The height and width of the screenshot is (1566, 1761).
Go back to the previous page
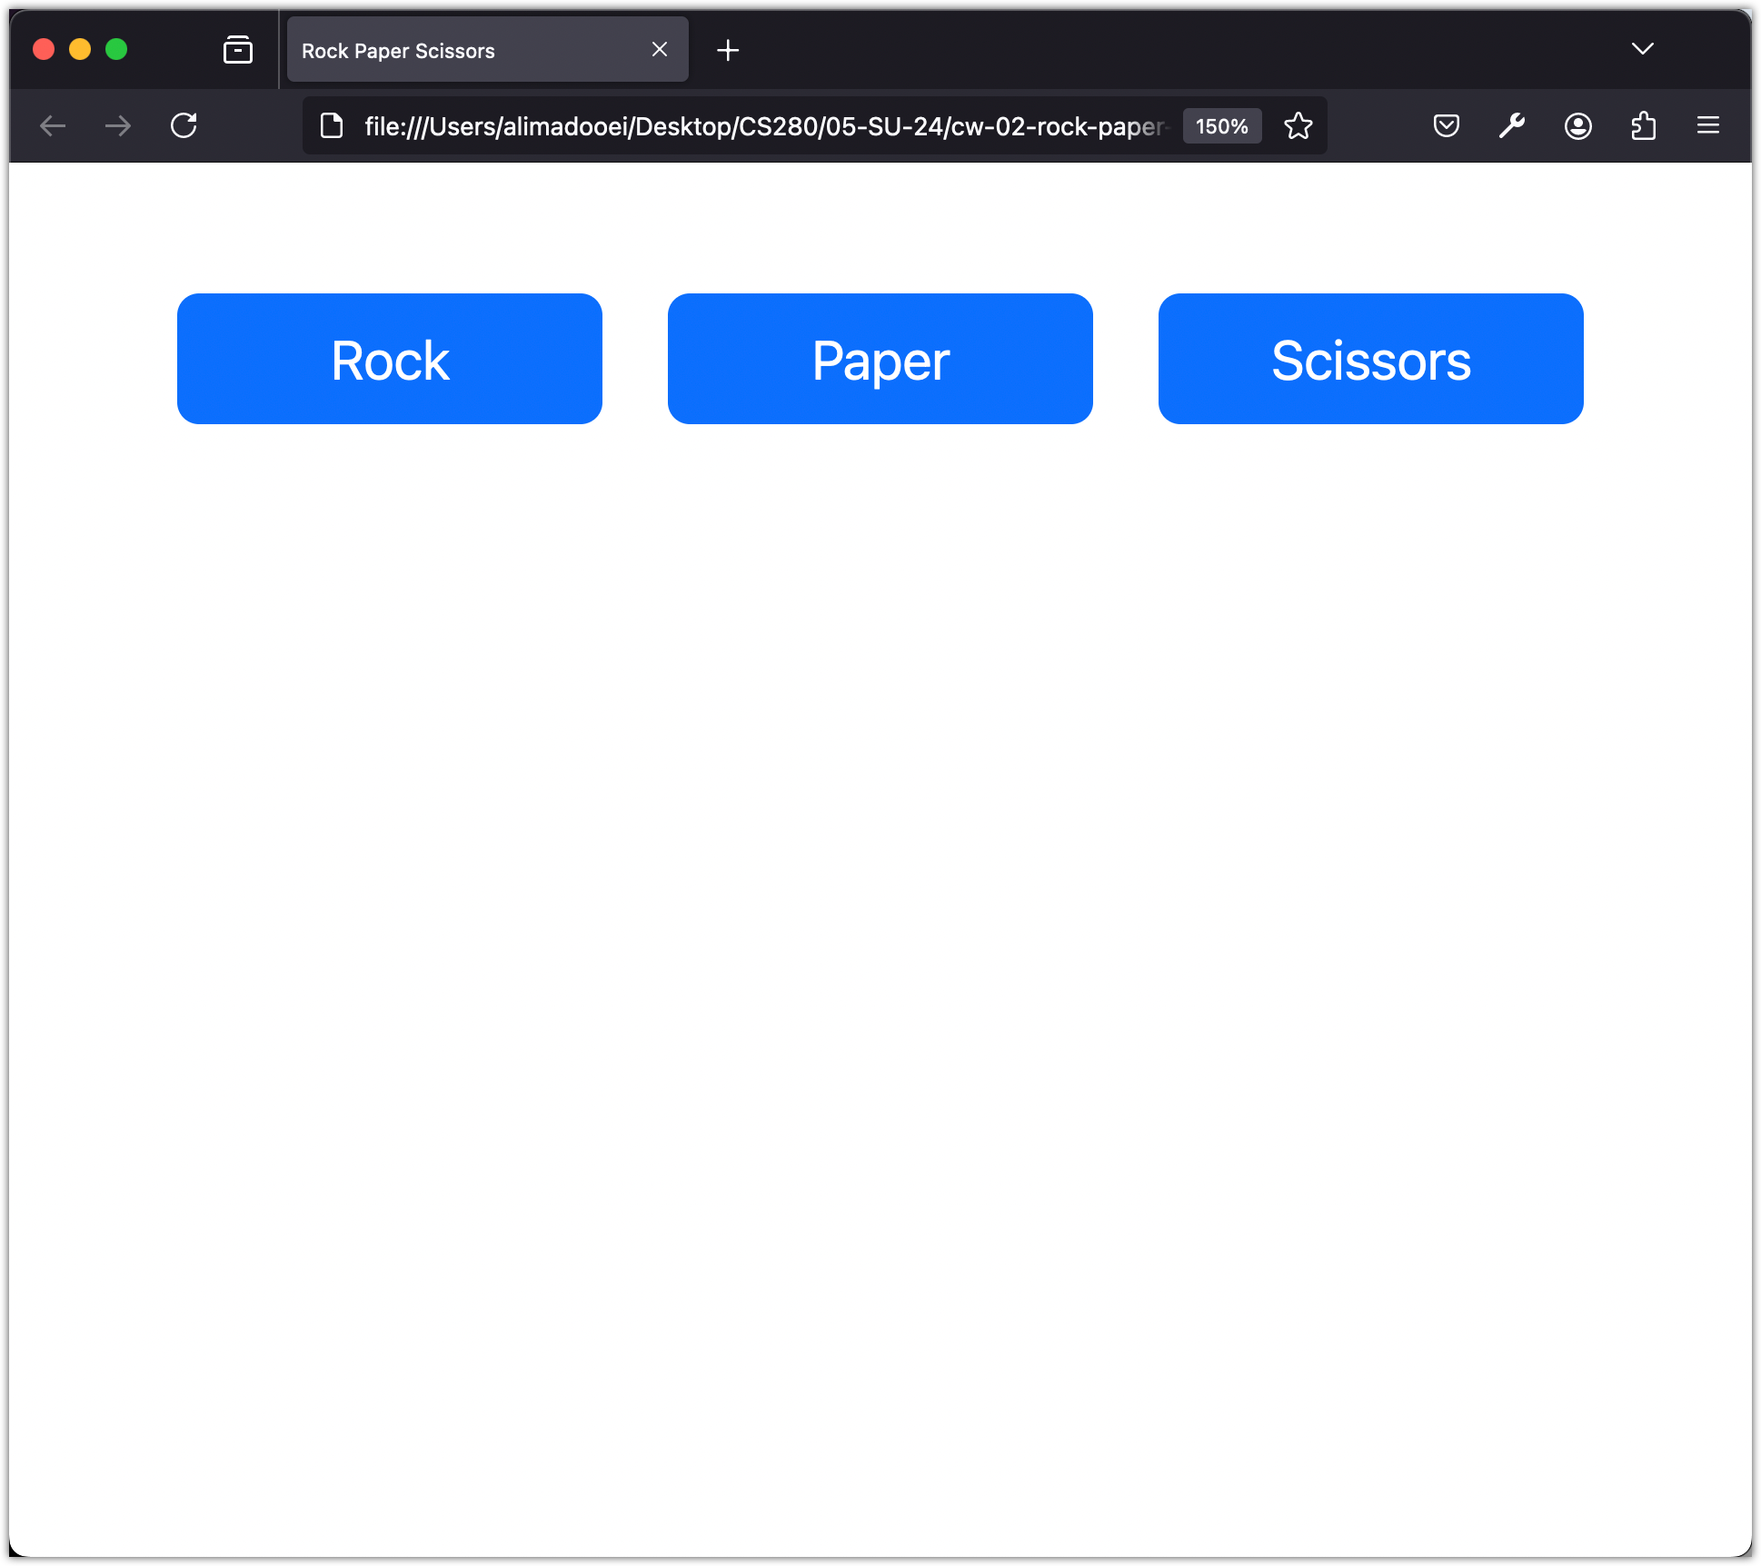53,125
